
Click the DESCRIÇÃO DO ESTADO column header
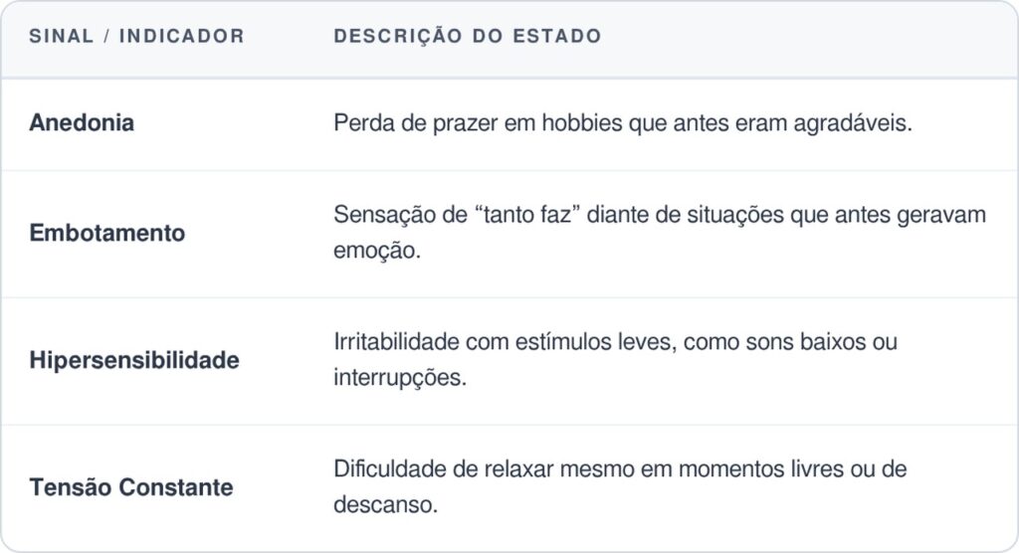[467, 37]
